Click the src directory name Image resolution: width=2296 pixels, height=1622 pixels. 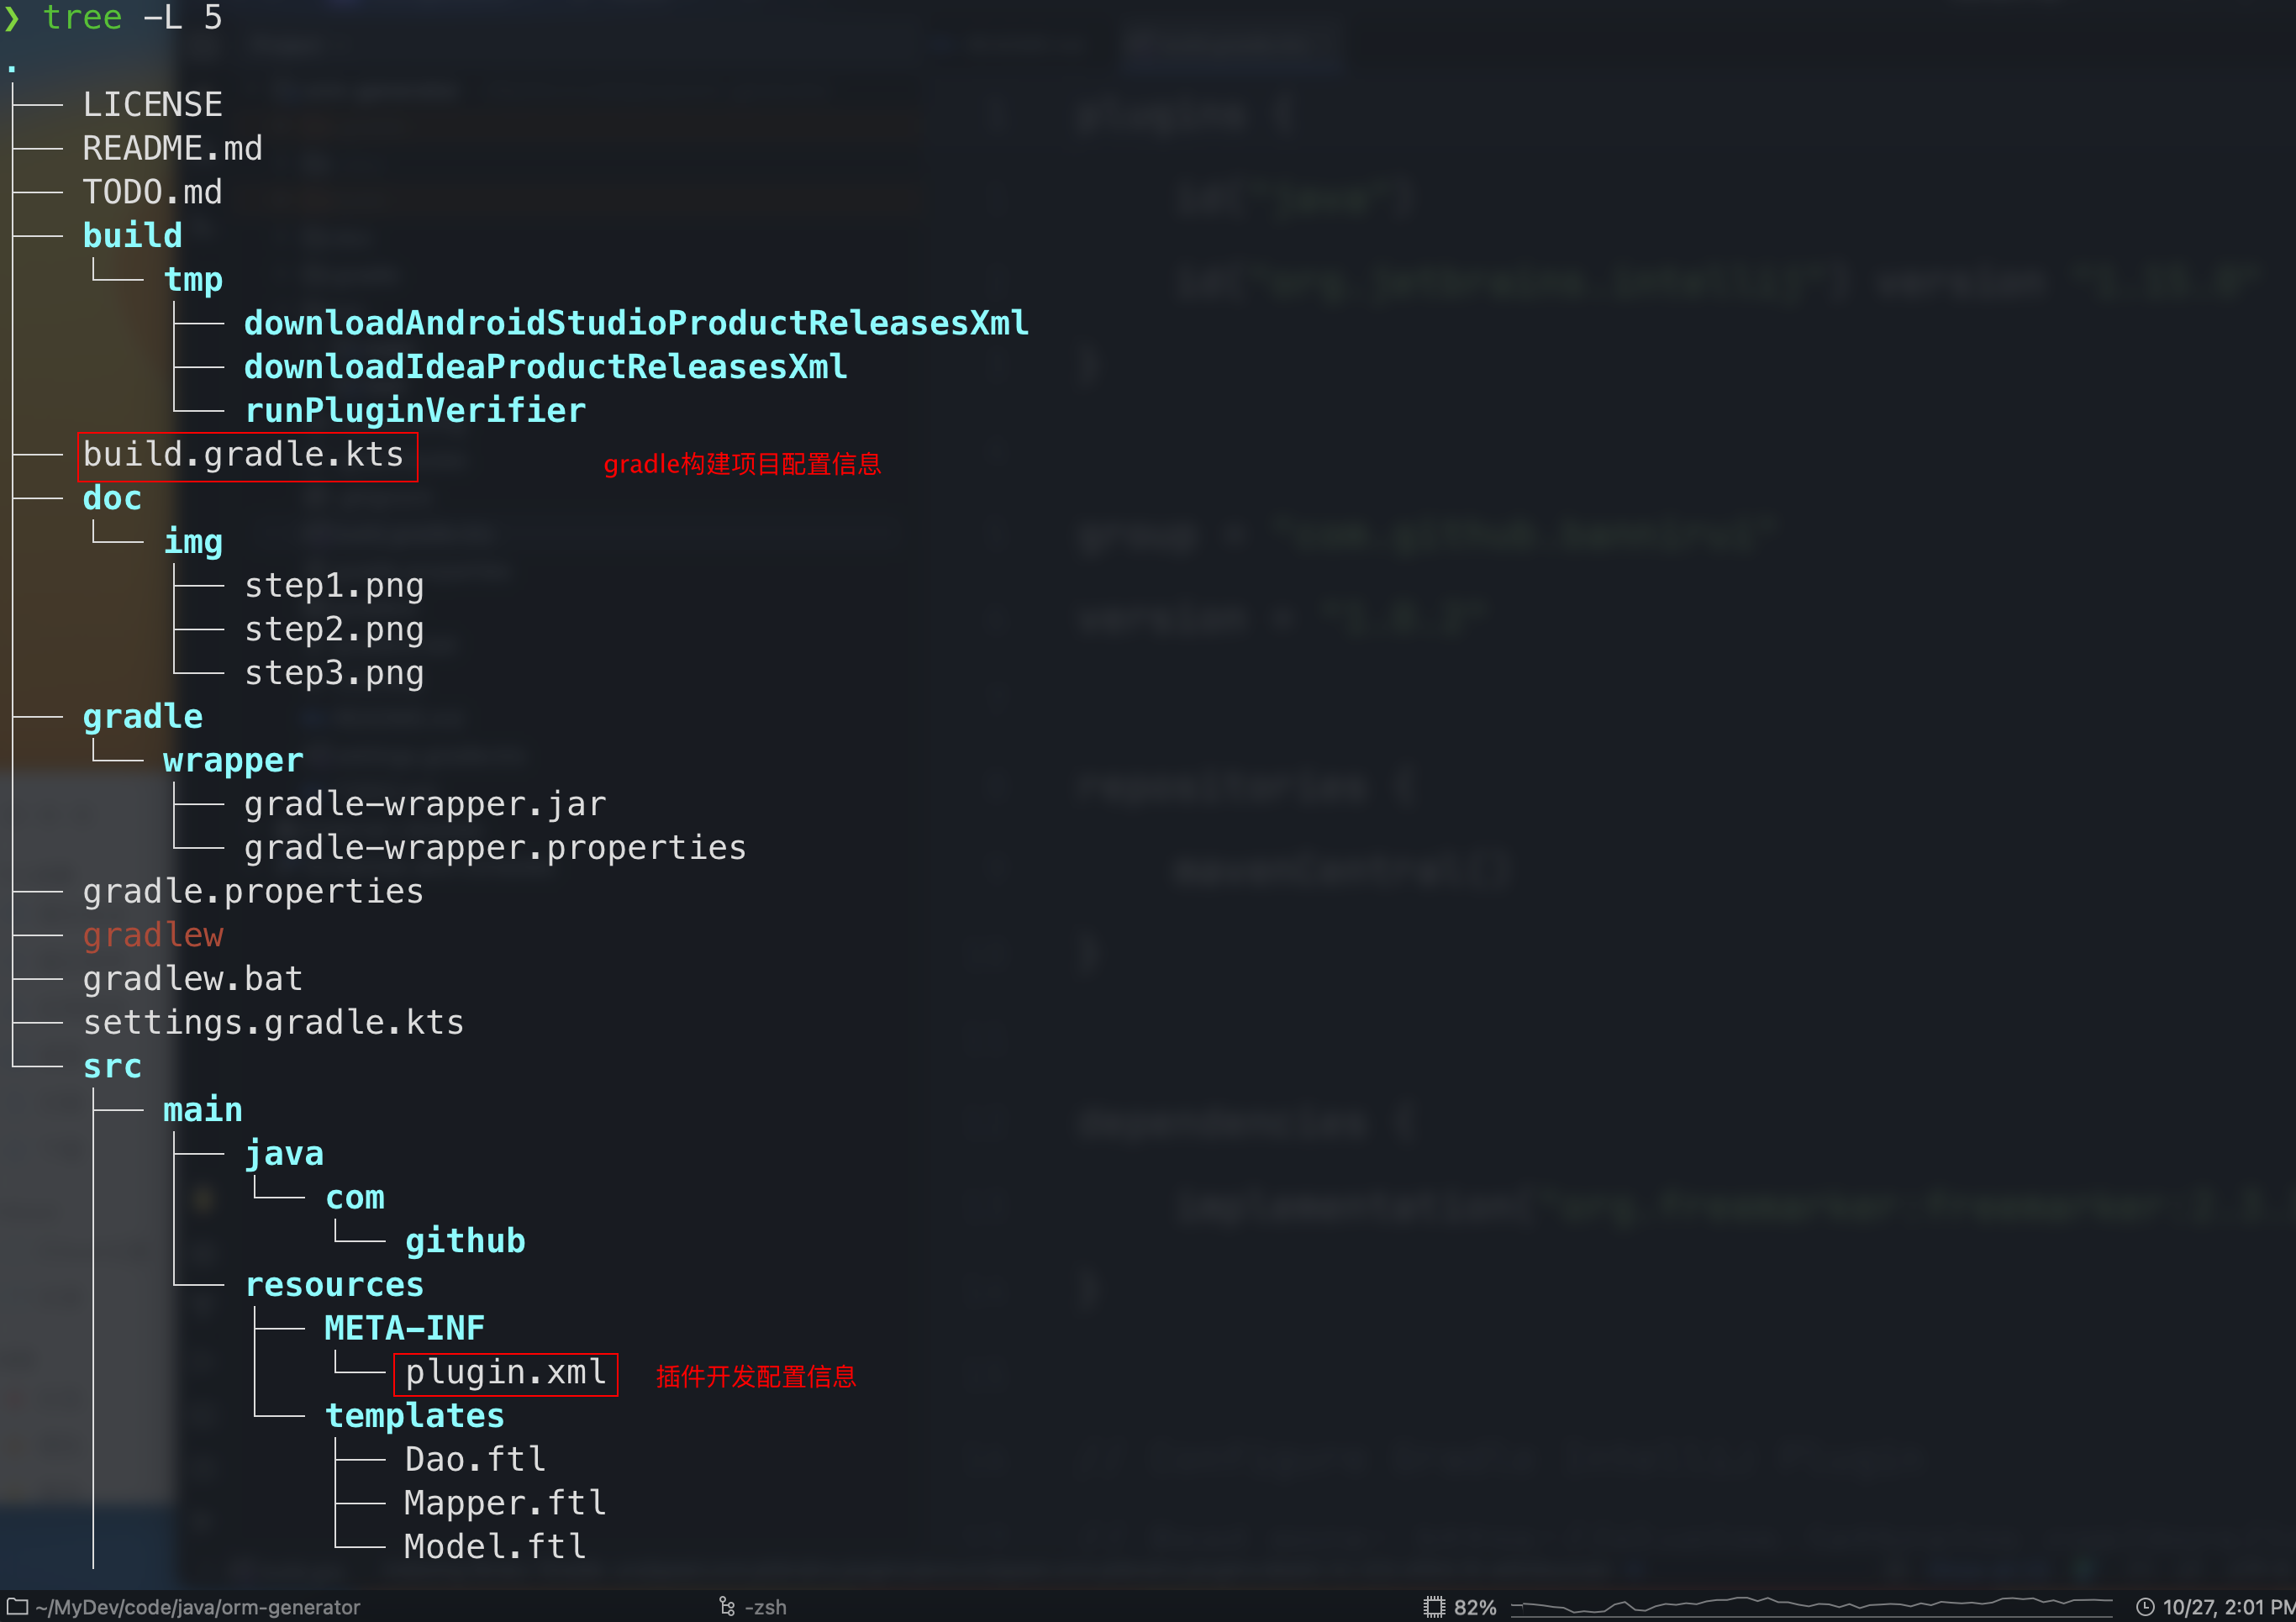click(112, 1066)
